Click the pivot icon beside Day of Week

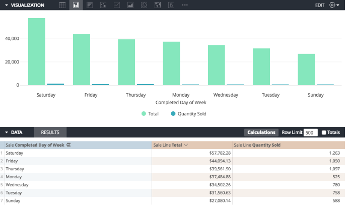68,145
